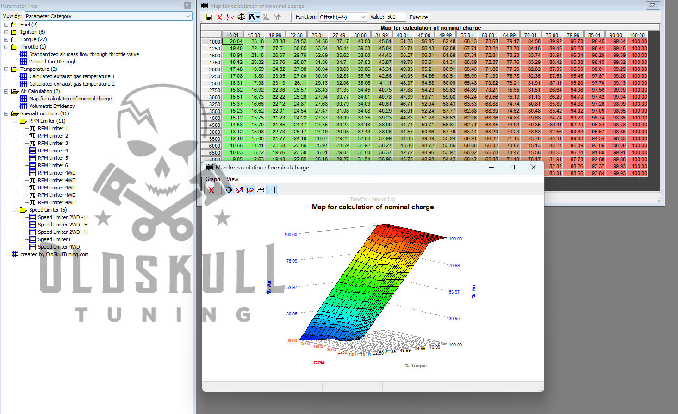Click the table icon beside Speed Limiter L

(32, 239)
